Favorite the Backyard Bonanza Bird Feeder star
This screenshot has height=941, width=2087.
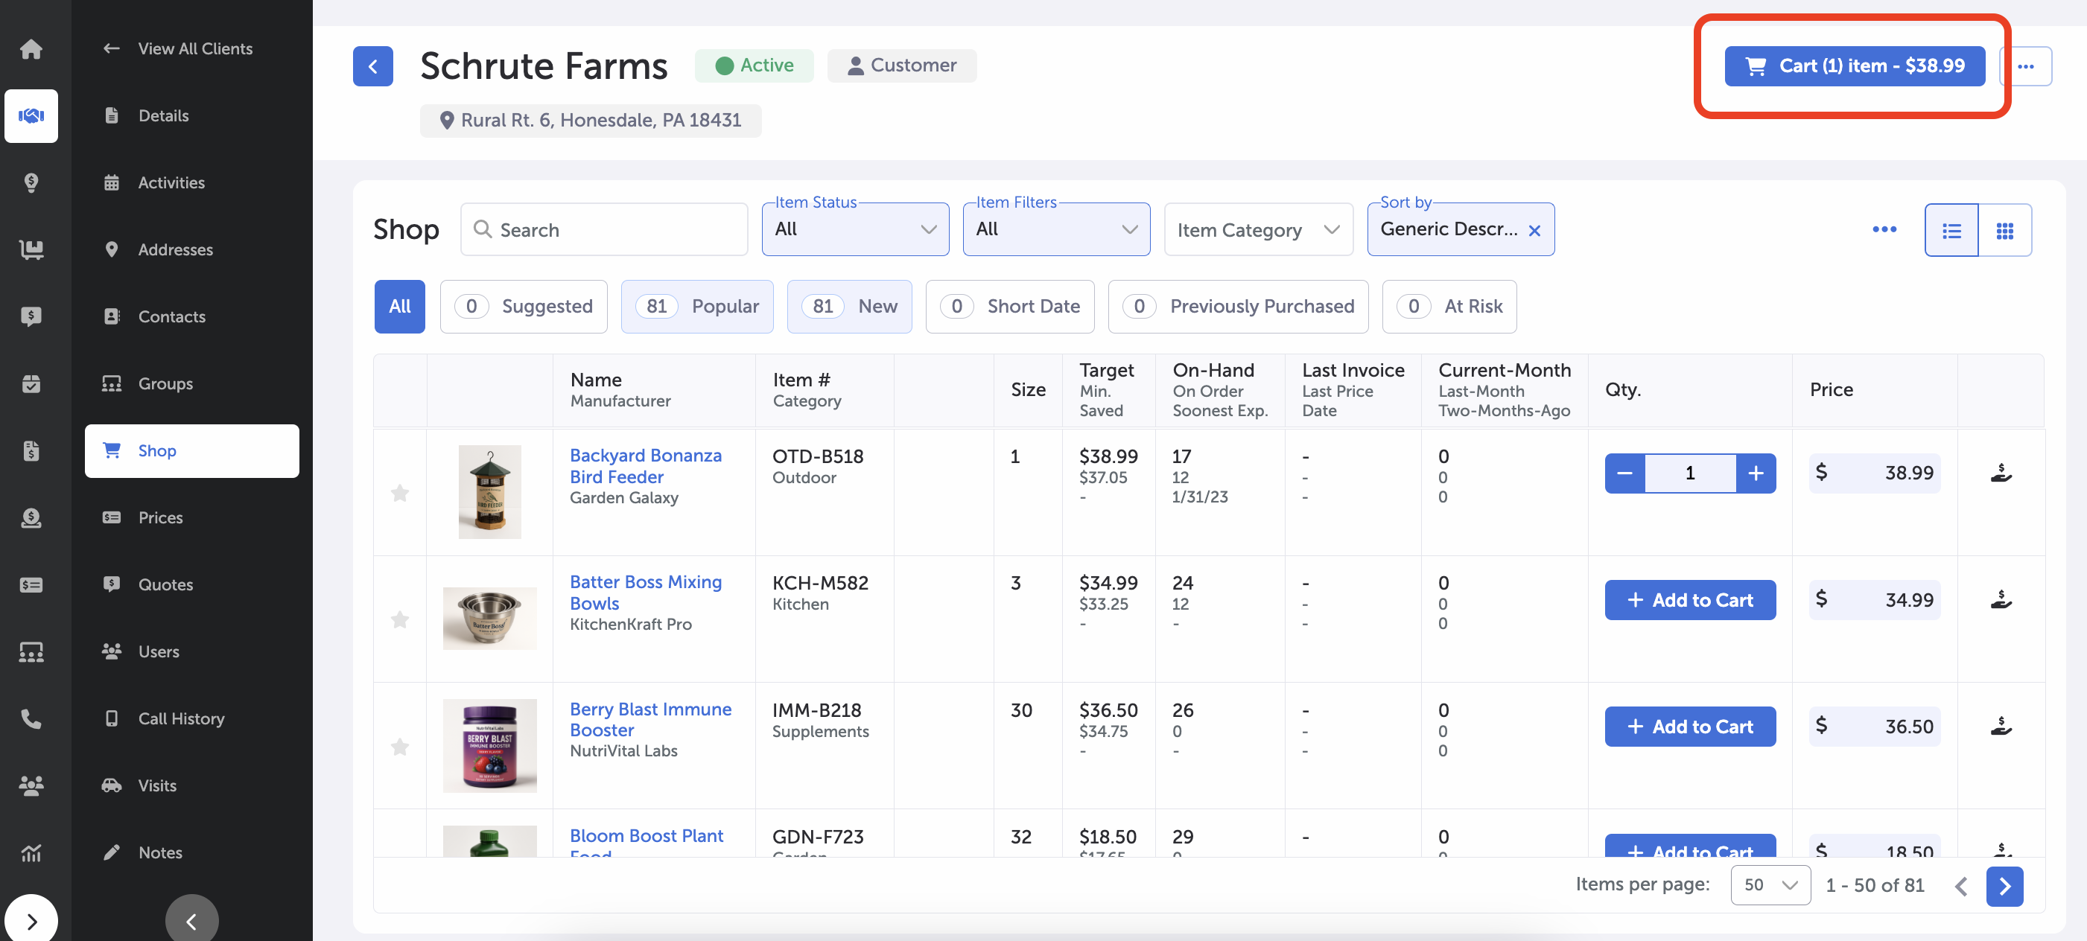pyautogui.click(x=400, y=492)
